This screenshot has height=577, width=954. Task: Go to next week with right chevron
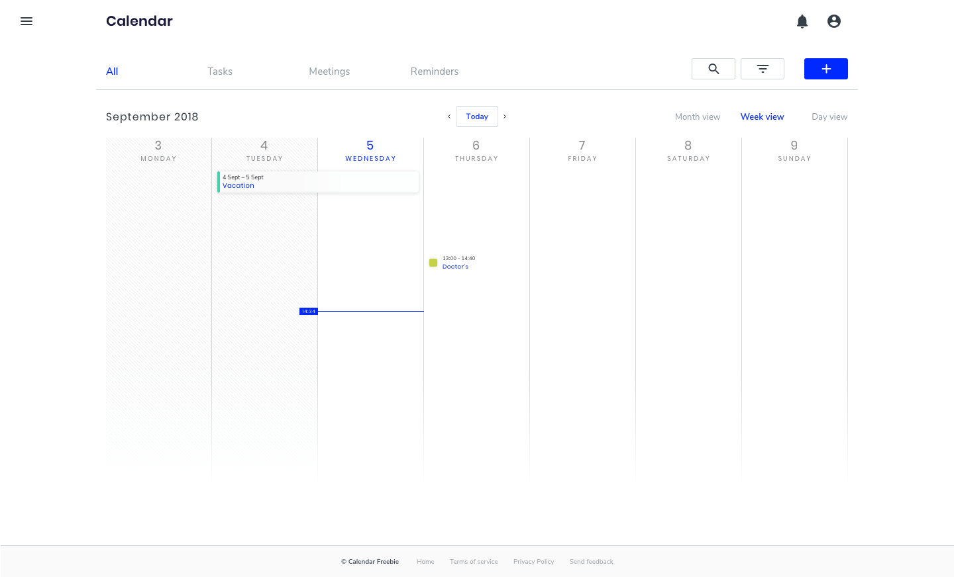505,116
